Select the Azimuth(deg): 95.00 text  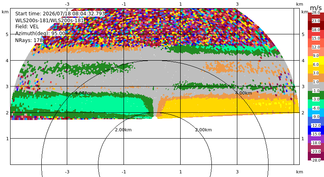(x=40, y=34)
